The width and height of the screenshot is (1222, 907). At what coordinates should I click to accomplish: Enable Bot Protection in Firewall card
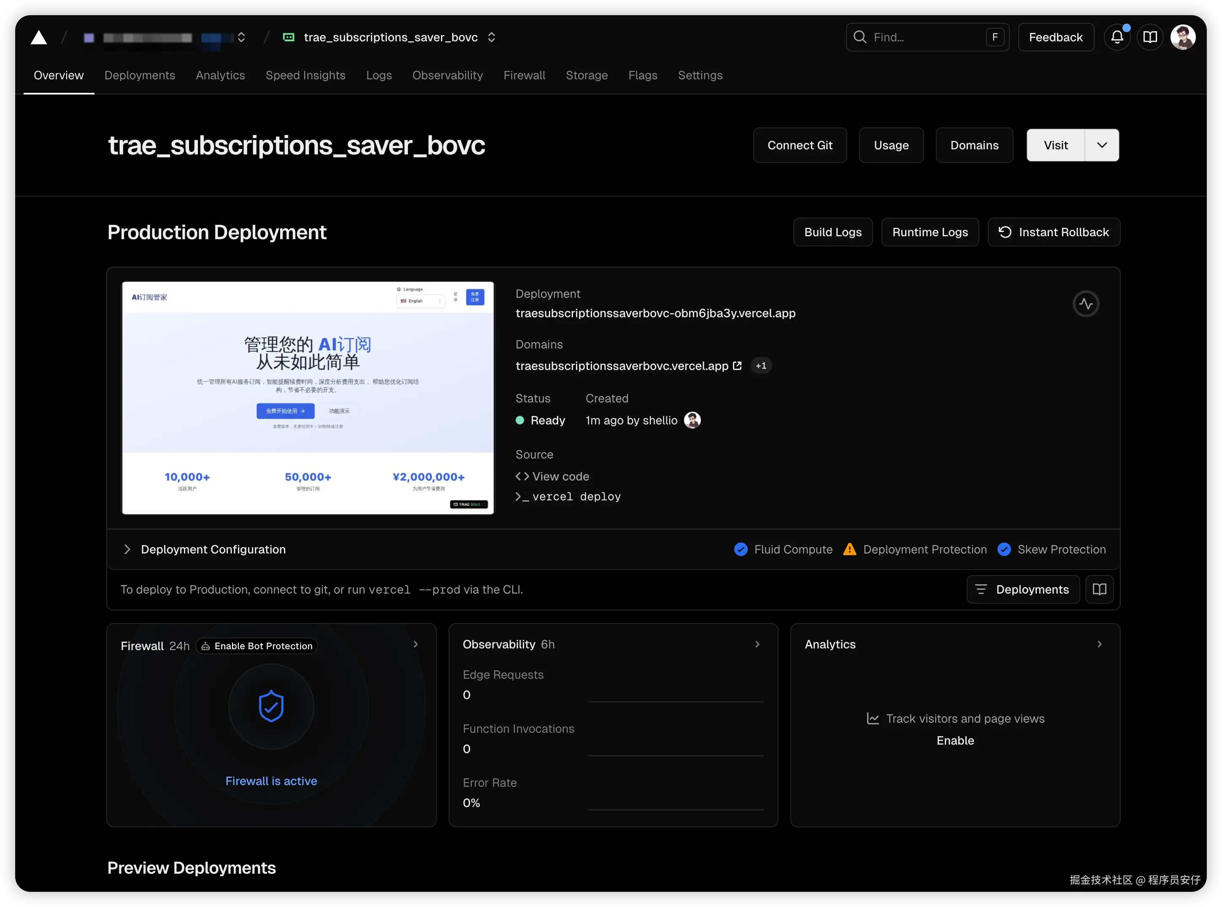pyautogui.click(x=257, y=646)
